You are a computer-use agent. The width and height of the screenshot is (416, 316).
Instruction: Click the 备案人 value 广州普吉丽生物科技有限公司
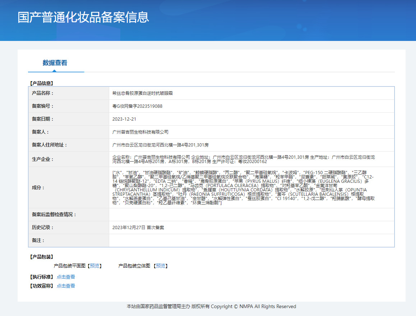140,132
